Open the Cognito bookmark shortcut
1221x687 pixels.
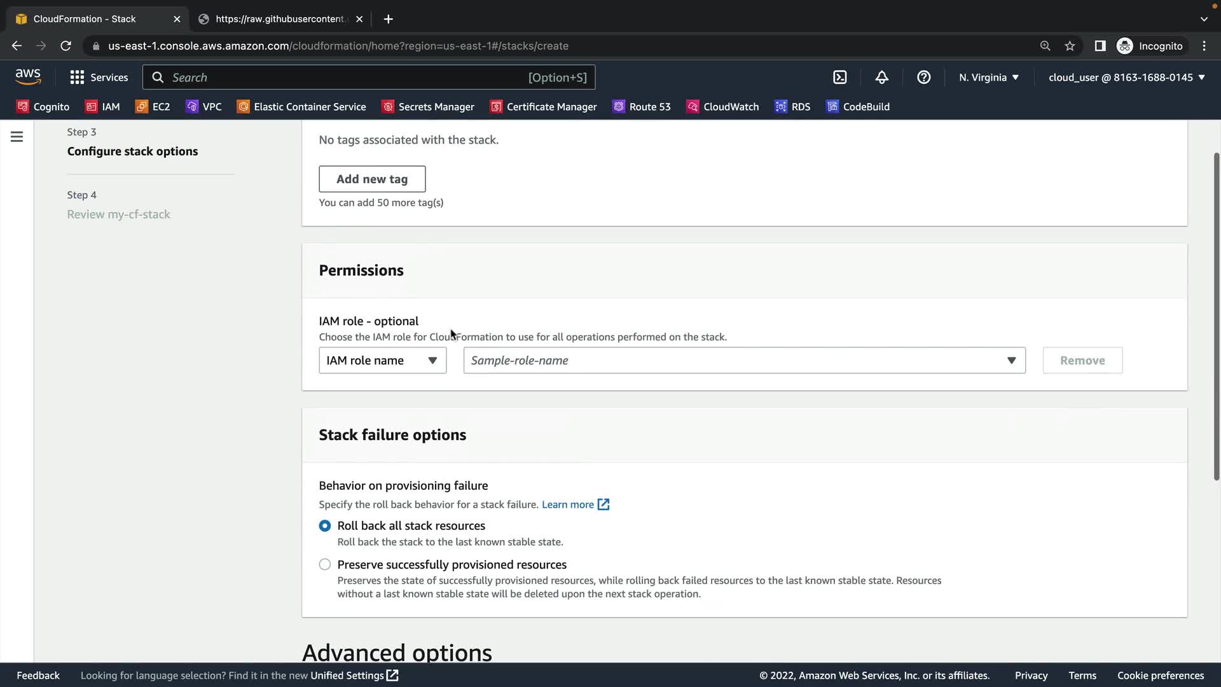[x=43, y=107]
